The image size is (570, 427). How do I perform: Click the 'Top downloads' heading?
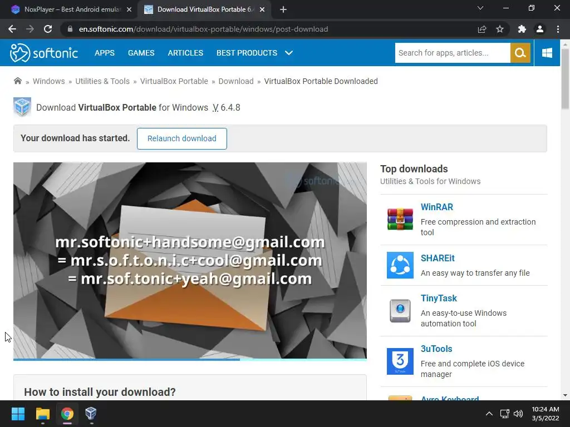click(414, 169)
